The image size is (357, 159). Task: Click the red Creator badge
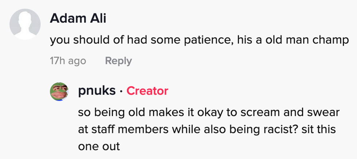click(147, 91)
